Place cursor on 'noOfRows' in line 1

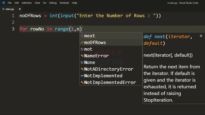(x=30, y=16)
